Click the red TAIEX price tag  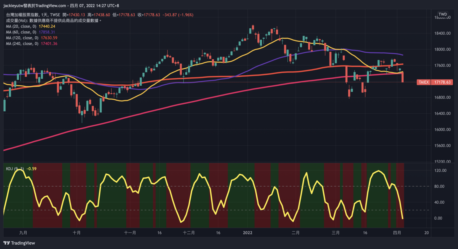424,82
